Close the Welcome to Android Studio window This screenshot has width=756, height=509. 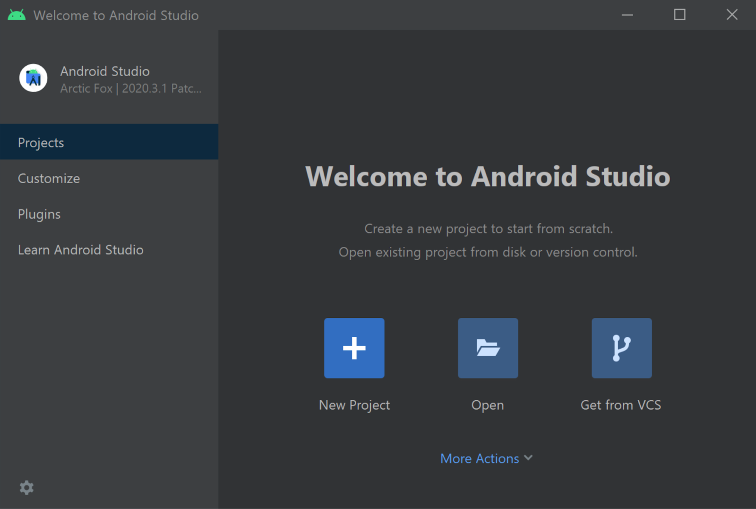732,15
